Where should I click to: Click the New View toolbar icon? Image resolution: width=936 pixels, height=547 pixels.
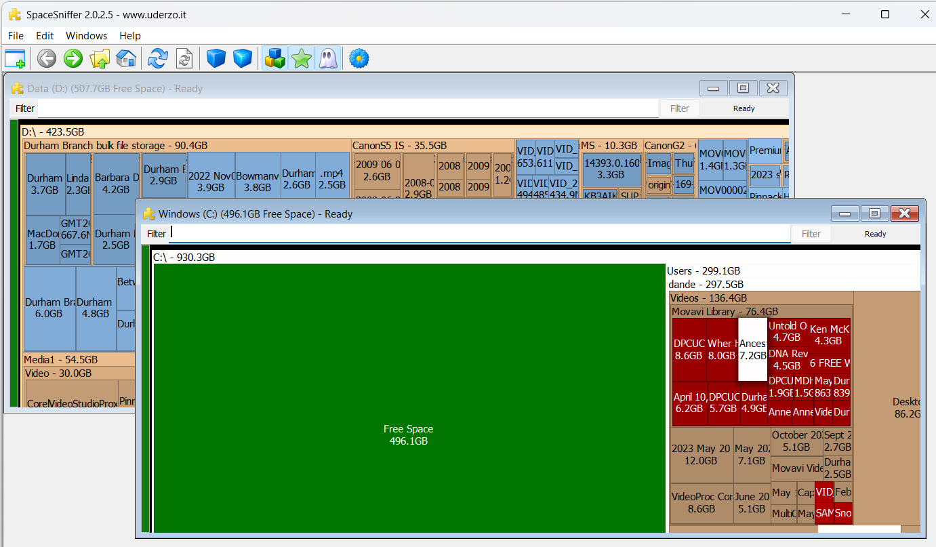pyautogui.click(x=15, y=59)
